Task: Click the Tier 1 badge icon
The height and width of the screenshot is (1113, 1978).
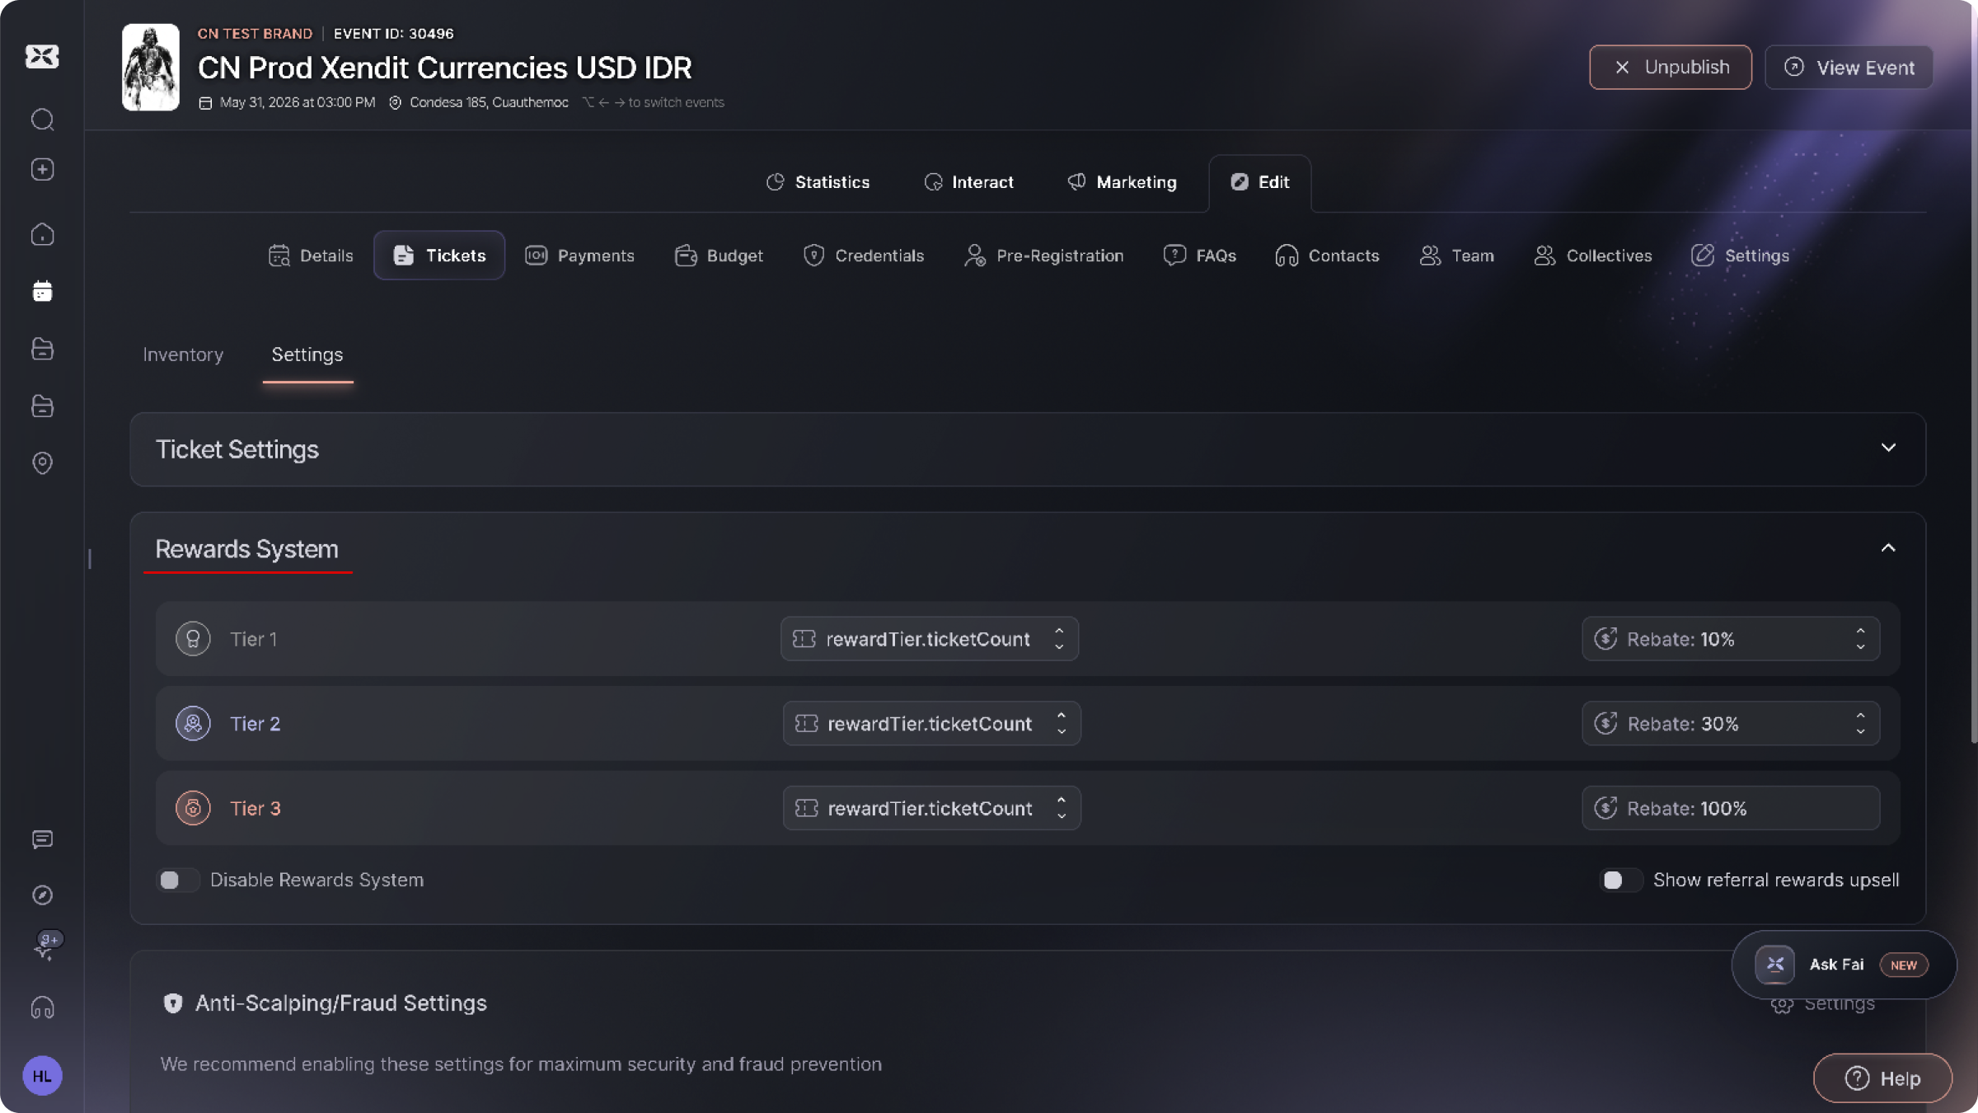Action: (193, 639)
